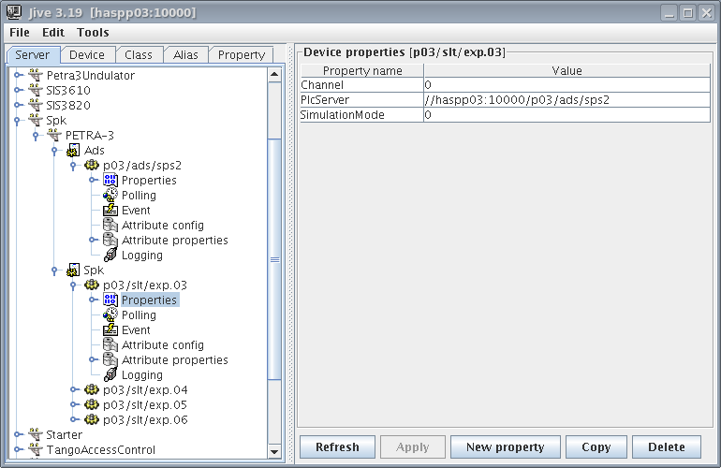721x468 pixels.
Task: Select the PlcServer value cell
Action: click(x=566, y=100)
